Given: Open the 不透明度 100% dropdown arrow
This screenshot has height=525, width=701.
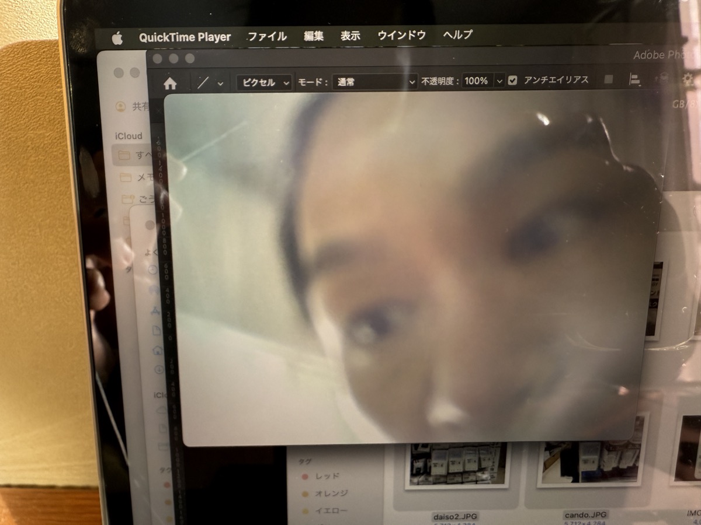Looking at the screenshot, I should click(499, 81).
